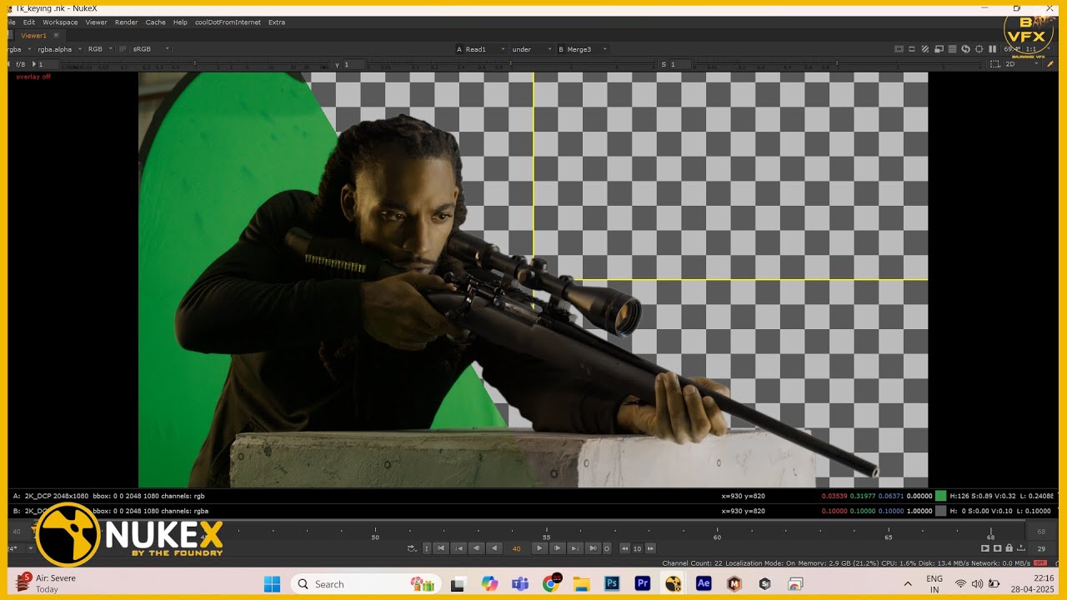Viewport: 1067px width, 600px height.
Task: Toggle the scanline display icon
Action: coord(952,49)
